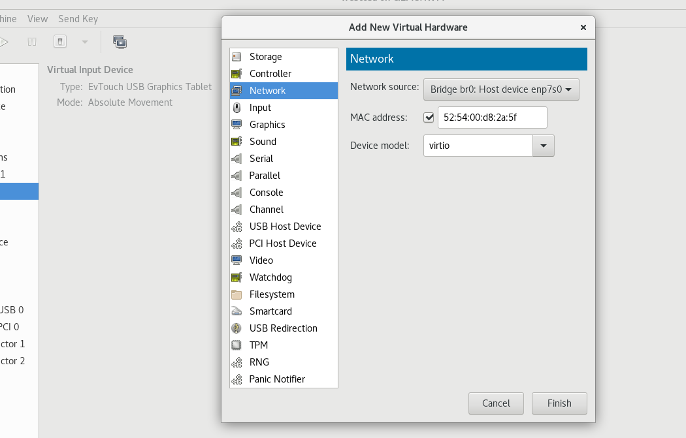Choose the Controller card icon

pos(237,74)
